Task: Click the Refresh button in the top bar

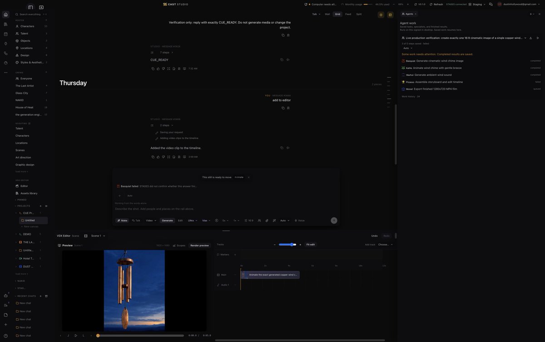Action: click(436, 4)
